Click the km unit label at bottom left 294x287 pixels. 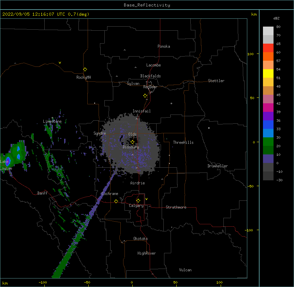5,283
